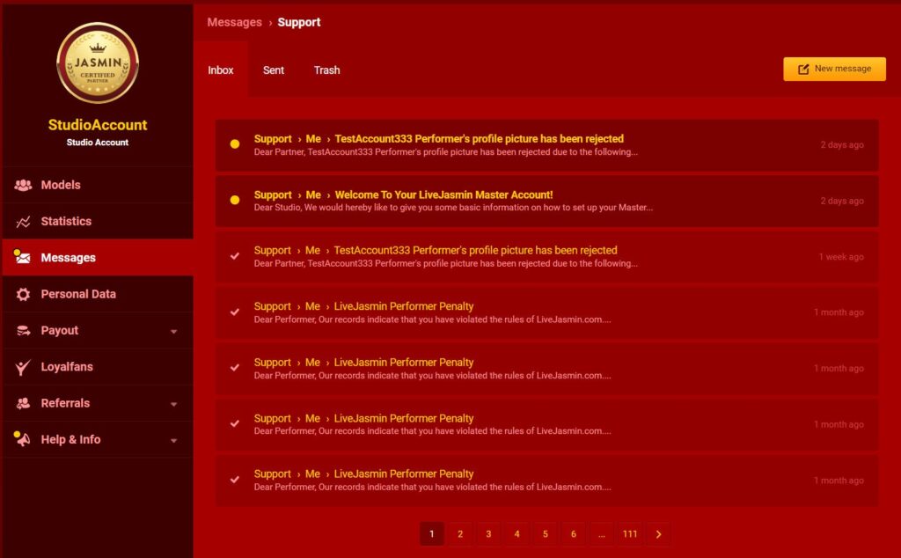Expand the Referrals submenu arrow
Screen dimensions: 901x558
[x=173, y=405]
